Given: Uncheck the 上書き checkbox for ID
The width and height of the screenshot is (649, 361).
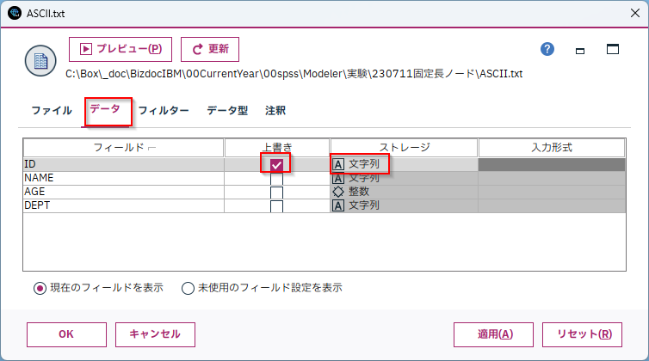Looking at the screenshot, I should point(276,165).
